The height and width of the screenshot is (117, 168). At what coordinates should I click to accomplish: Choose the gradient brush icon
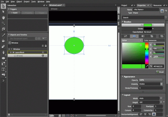[143, 36]
